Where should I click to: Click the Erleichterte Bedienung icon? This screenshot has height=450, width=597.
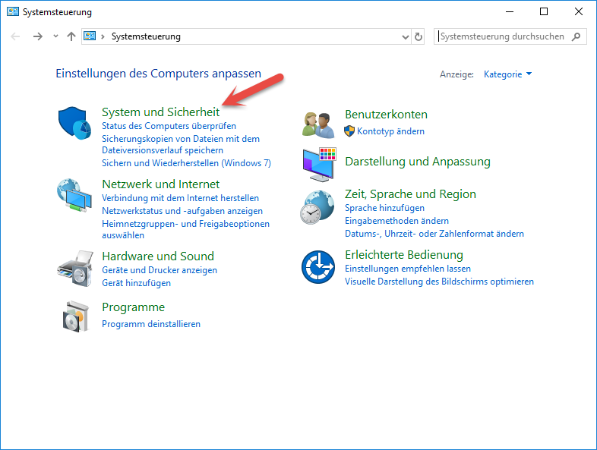[x=317, y=266]
